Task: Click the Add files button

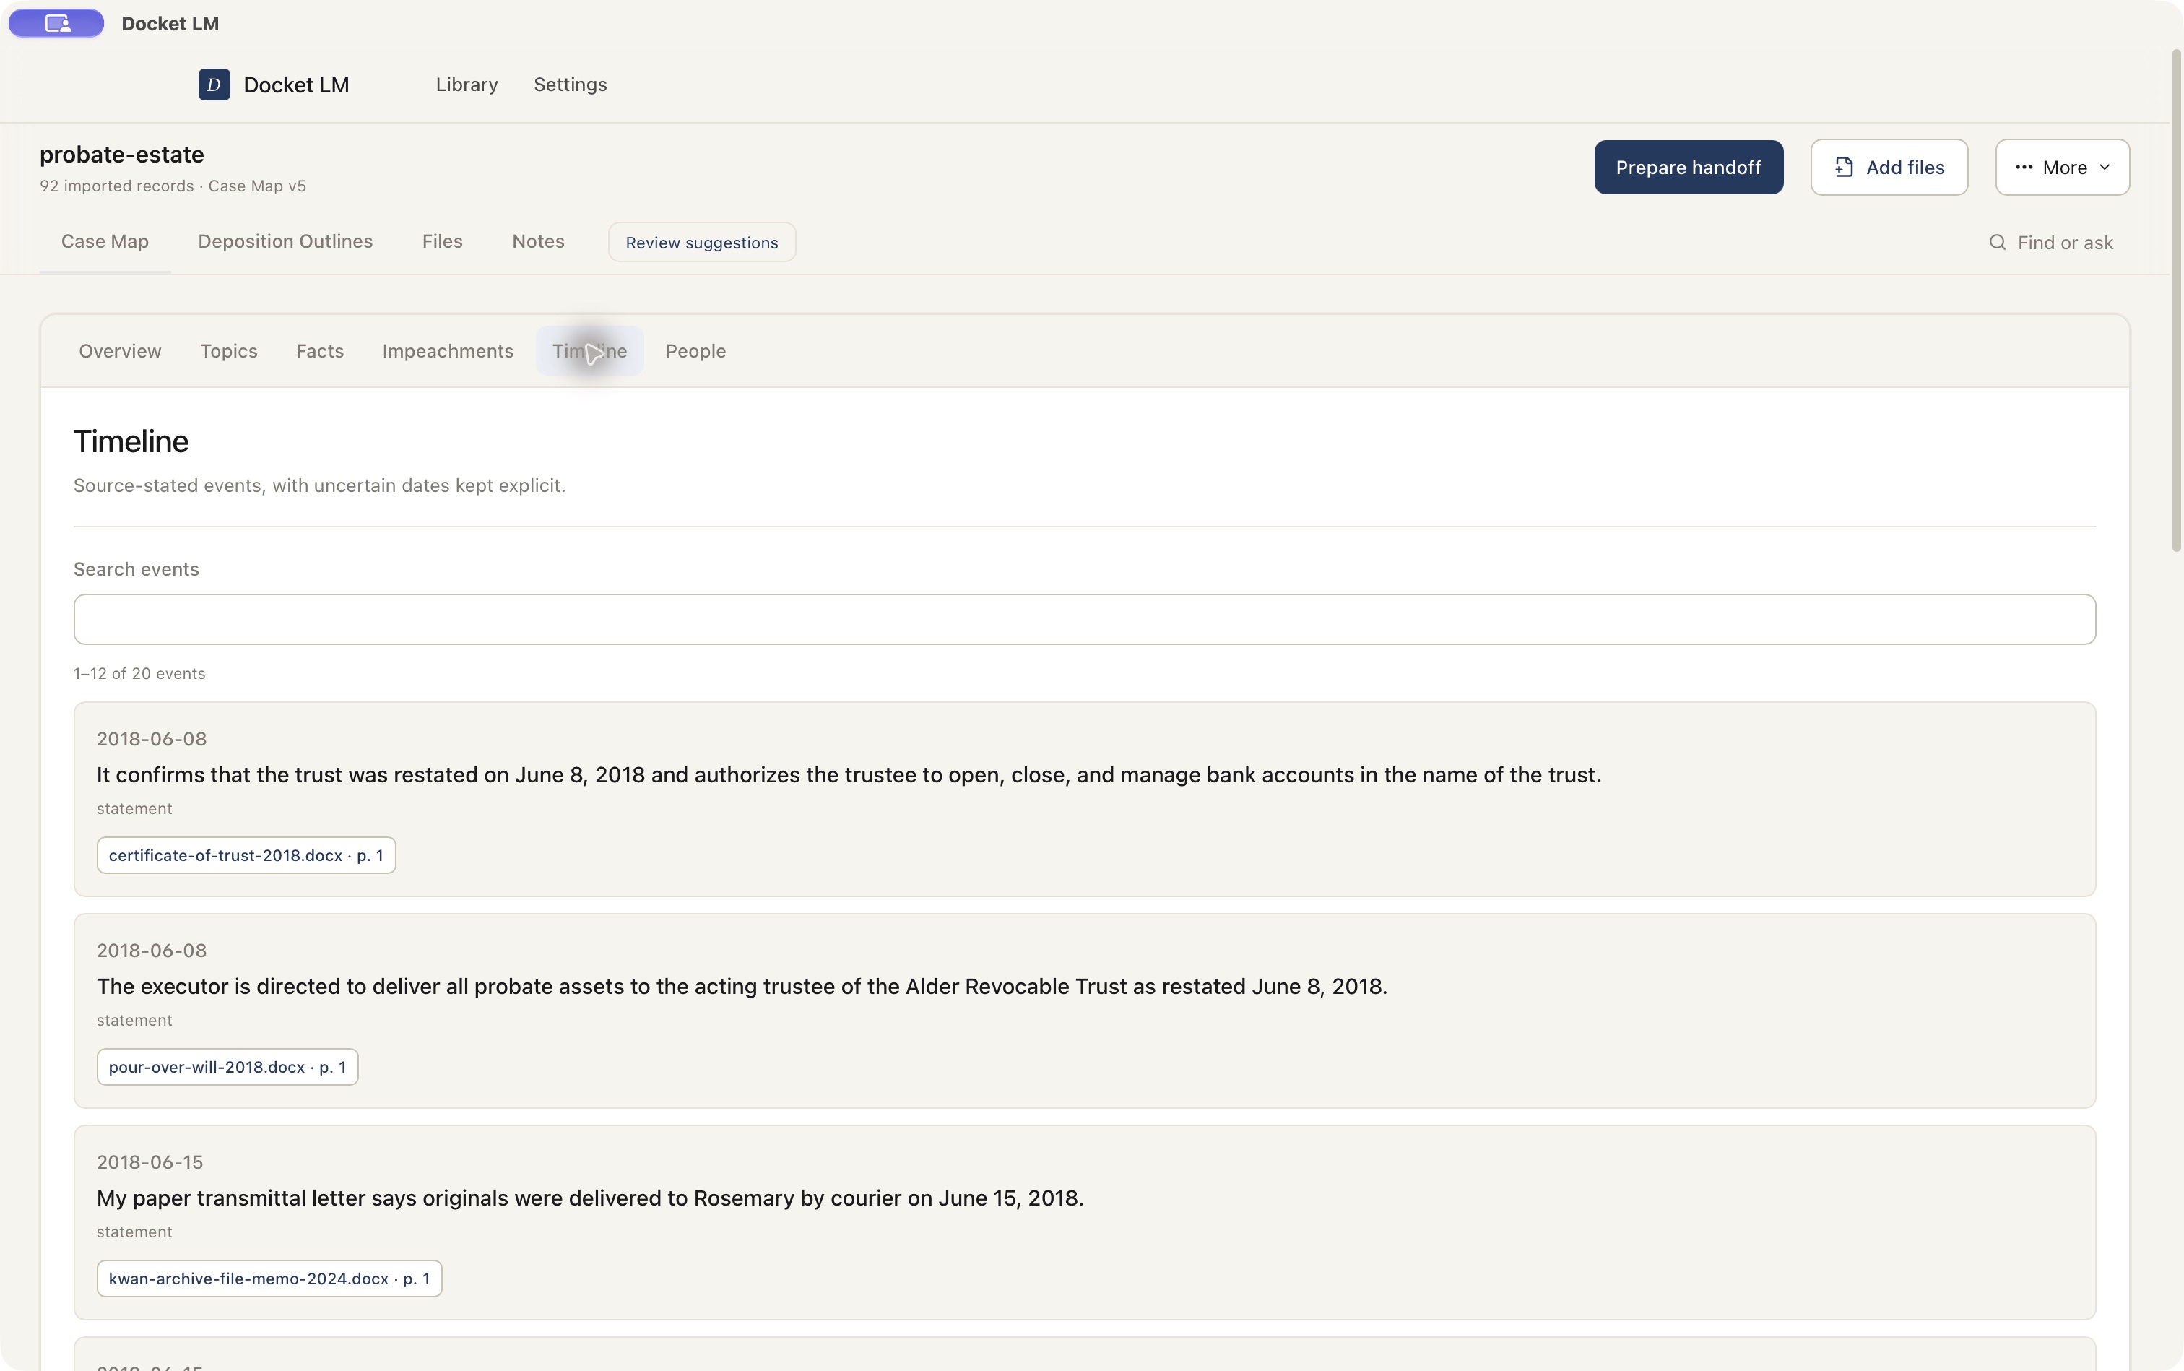Action: [x=1889, y=167]
